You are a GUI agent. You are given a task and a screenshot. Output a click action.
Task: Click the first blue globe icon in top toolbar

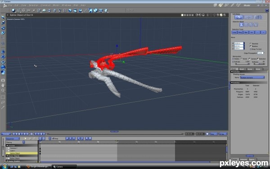pyautogui.click(x=70, y=10)
